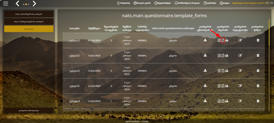The image size is (274, 123).
Task: Select the yellow highlighted sidebar button
Action: [29, 29]
